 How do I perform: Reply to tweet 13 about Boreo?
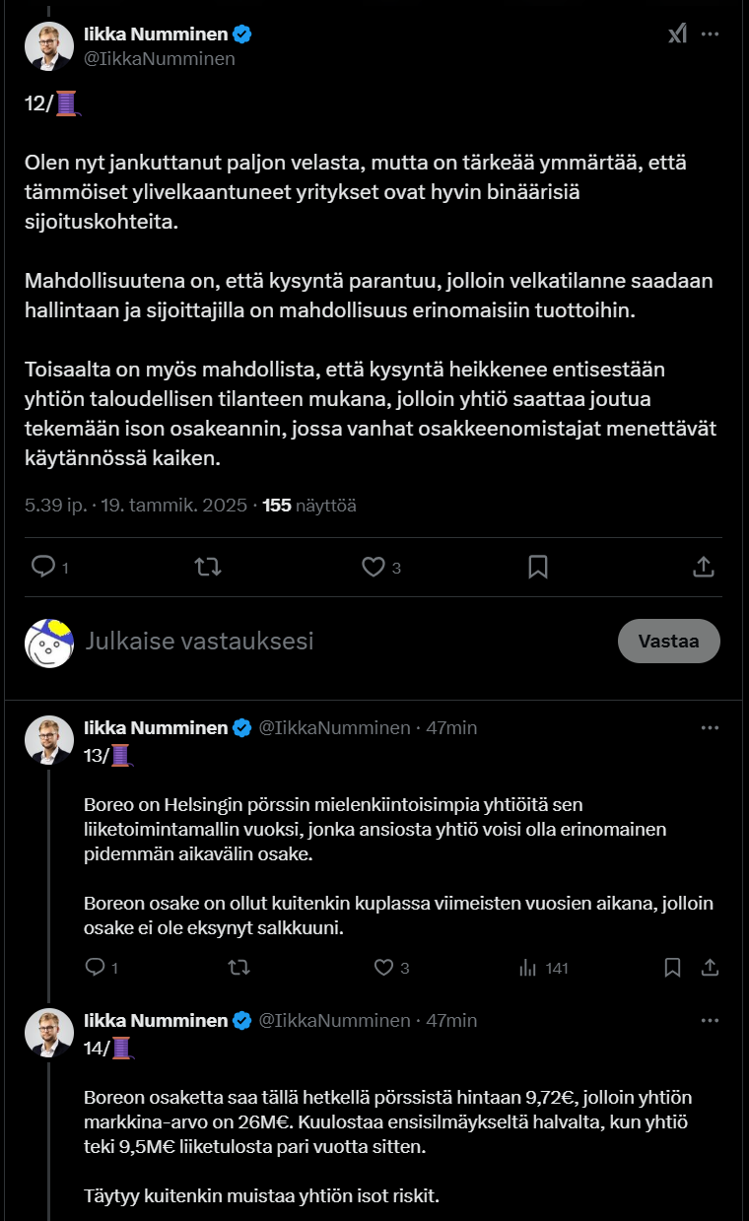pyautogui.click(x=96, y=968)
